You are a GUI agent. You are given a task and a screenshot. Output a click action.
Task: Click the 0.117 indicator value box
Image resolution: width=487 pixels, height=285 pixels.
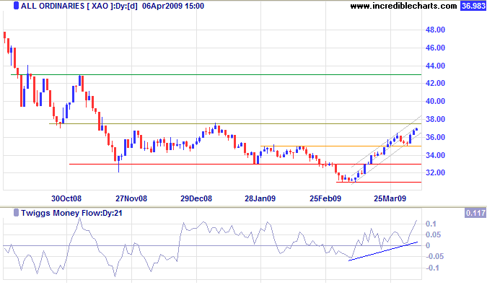click(x=475, y=213)
